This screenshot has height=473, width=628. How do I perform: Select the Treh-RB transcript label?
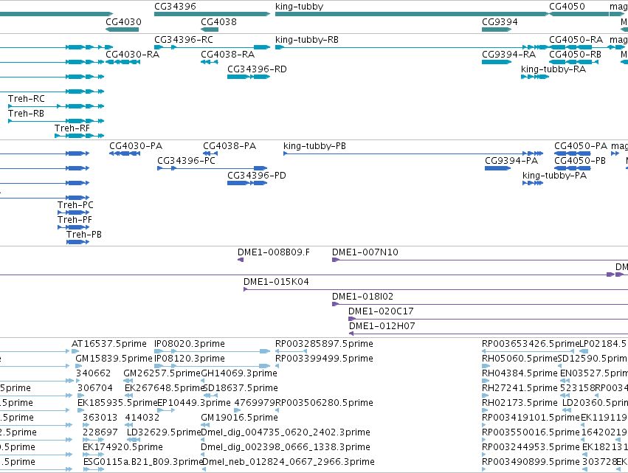coord(26,114)
